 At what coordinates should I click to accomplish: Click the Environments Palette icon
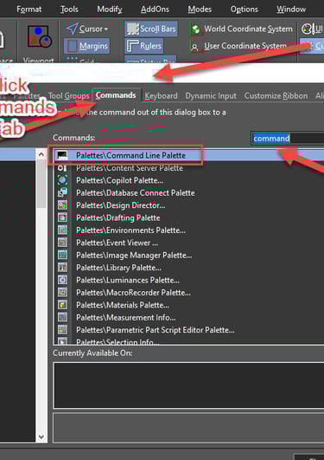point(62,230)
